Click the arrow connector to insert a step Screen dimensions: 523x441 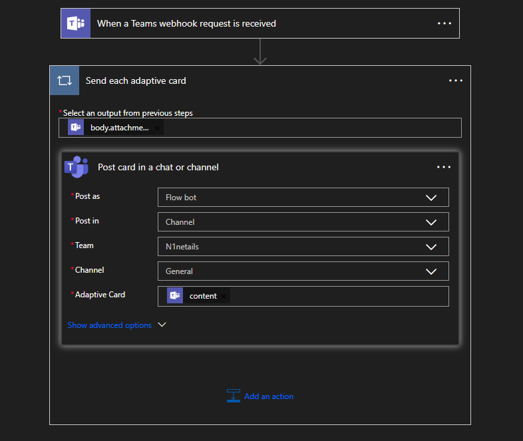coord(260,52)
